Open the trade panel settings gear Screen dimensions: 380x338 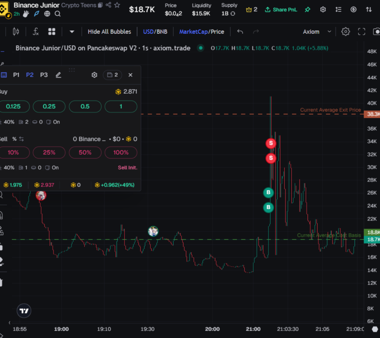[x=94, y=75]
